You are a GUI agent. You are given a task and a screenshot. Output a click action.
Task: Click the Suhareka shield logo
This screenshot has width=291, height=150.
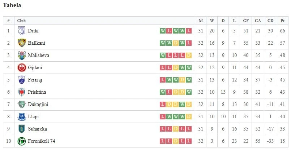[22, 129]
